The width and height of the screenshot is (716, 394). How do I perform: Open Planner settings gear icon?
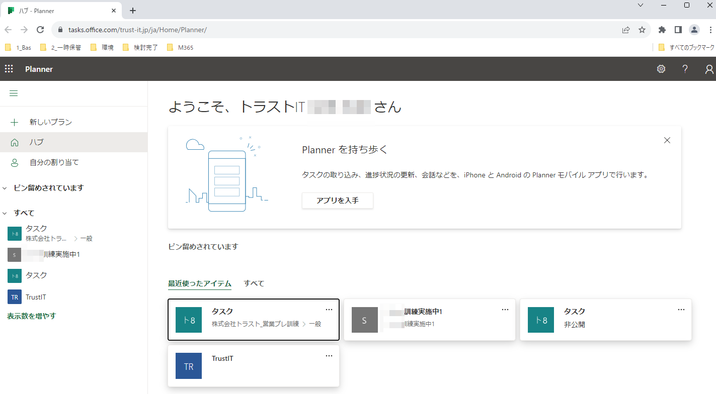(661, 69)
